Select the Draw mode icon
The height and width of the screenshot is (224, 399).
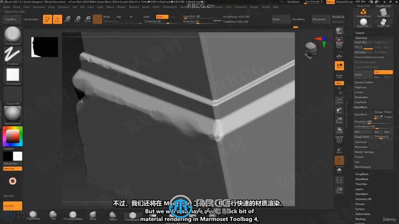(x=57, y=19)
